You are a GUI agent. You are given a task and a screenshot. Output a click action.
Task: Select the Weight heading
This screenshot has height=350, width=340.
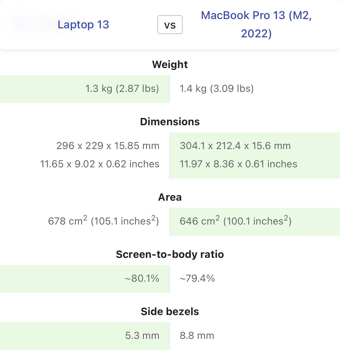(170, 64)
